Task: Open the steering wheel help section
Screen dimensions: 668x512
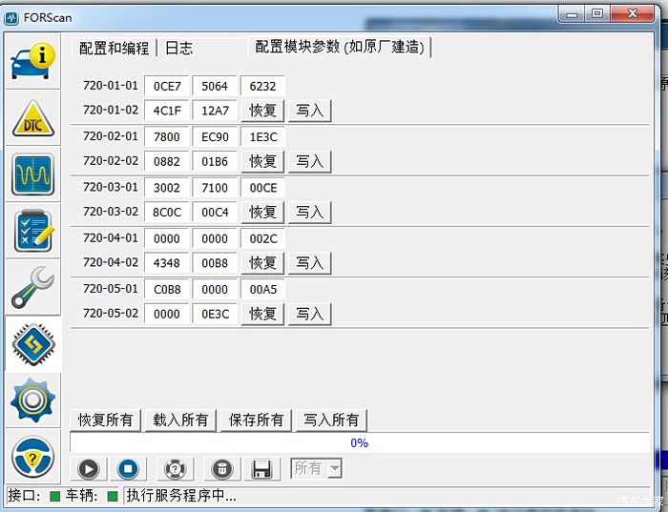Action: 32,457
